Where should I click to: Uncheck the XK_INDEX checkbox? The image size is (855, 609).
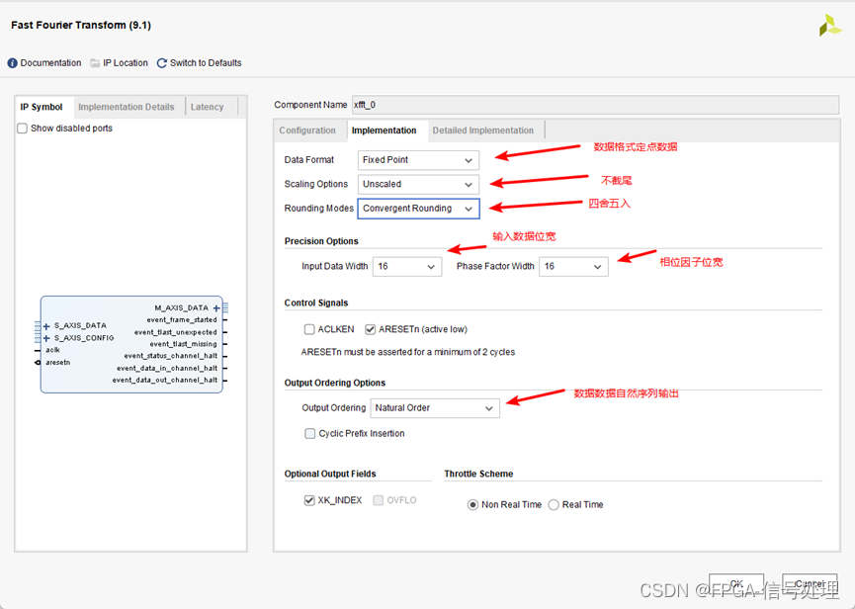pos(309,500)
